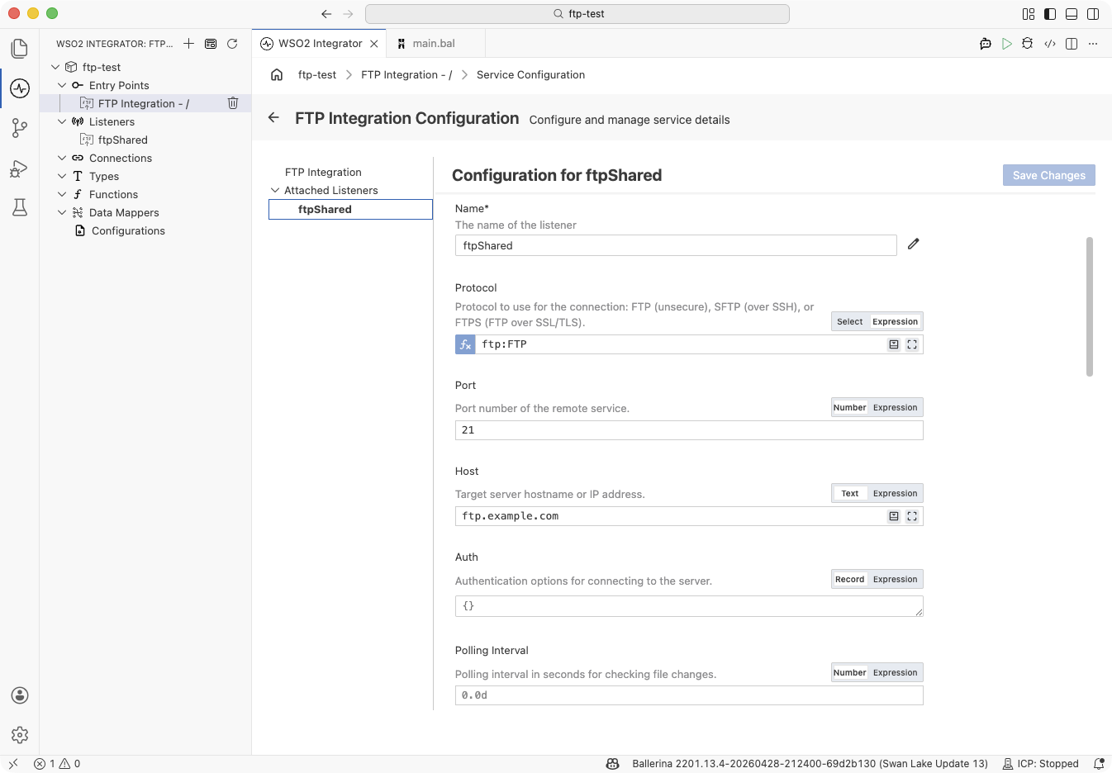Close the WSO2 Integrator tab
Viewport: 1112px width, 773px height.
pos(374,44)
